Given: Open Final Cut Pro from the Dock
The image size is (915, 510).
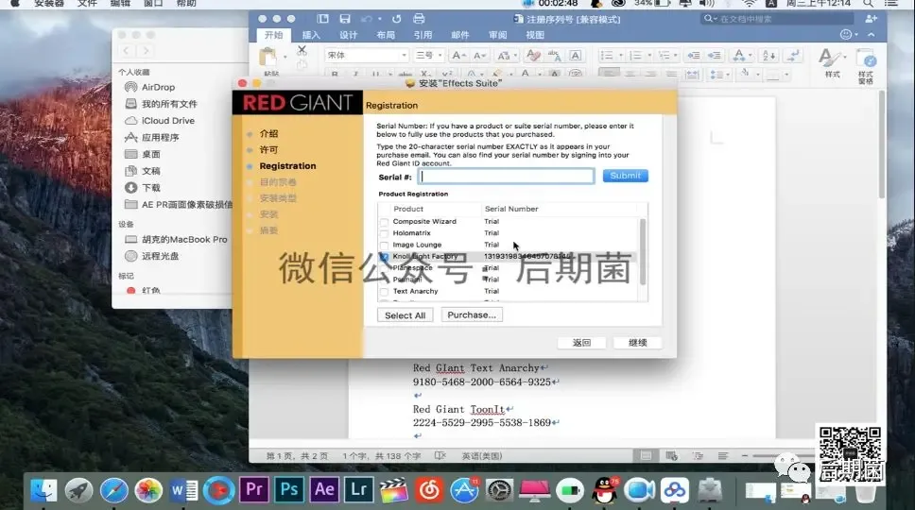Looking at the screenshot, I should [x=394, y=489].
